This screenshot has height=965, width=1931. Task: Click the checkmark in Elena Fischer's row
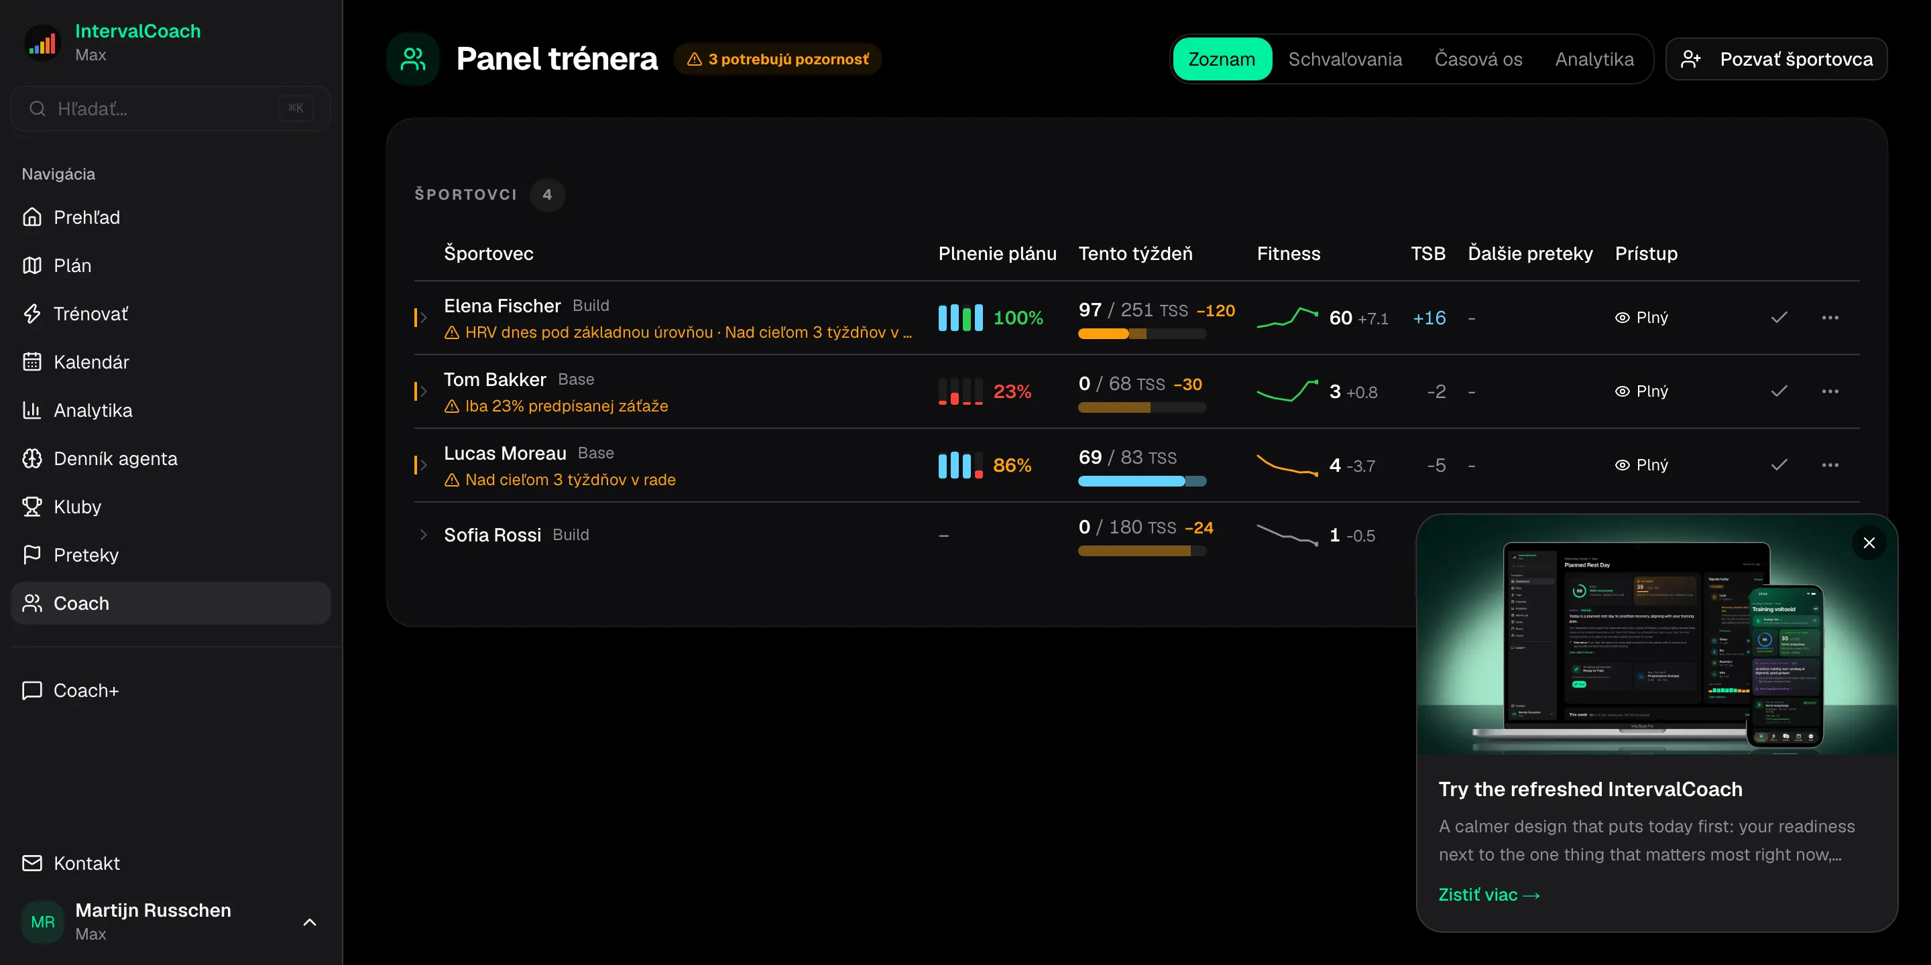(1779, 318)
